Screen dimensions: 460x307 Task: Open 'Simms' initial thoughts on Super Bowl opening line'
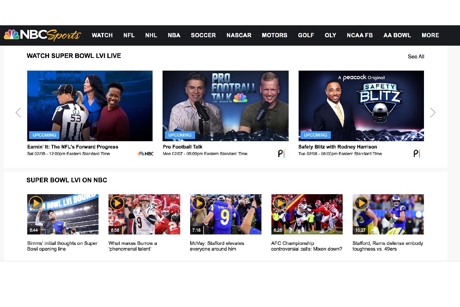[x=62, y=246]
